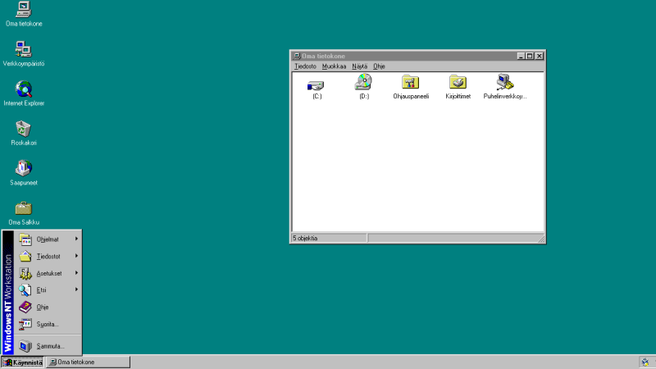Select the Roskakori recycle bin icon
The width and height of the screenshot is (656, 369).
pos(24,133)
